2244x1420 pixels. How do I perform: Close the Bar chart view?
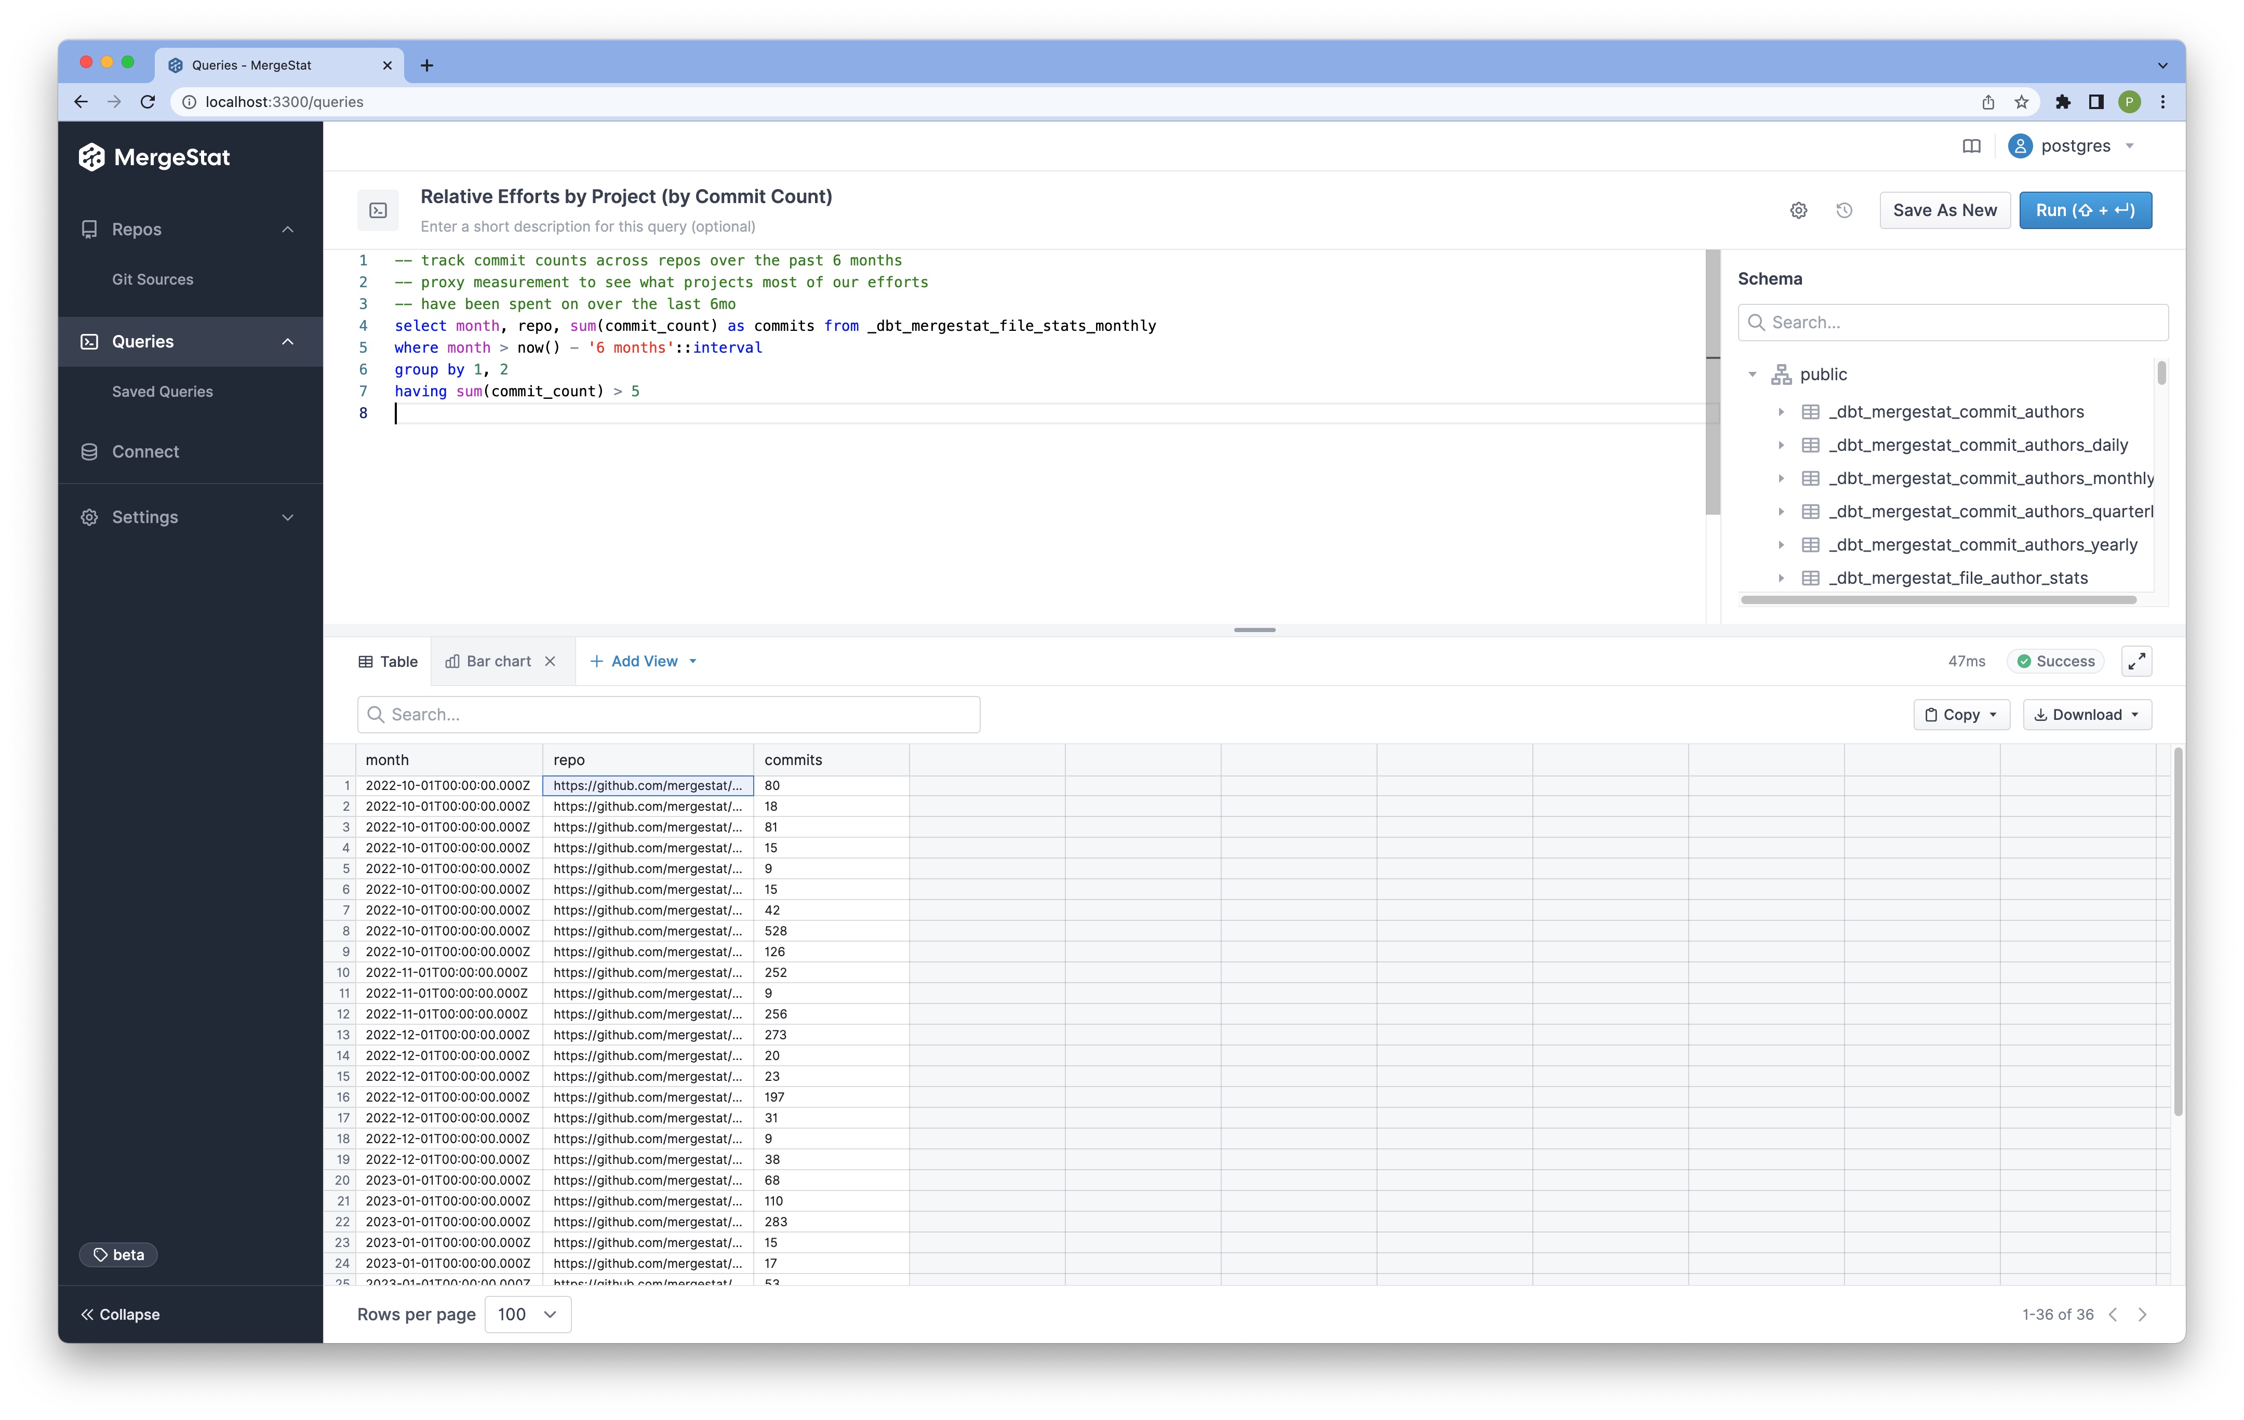551,662
